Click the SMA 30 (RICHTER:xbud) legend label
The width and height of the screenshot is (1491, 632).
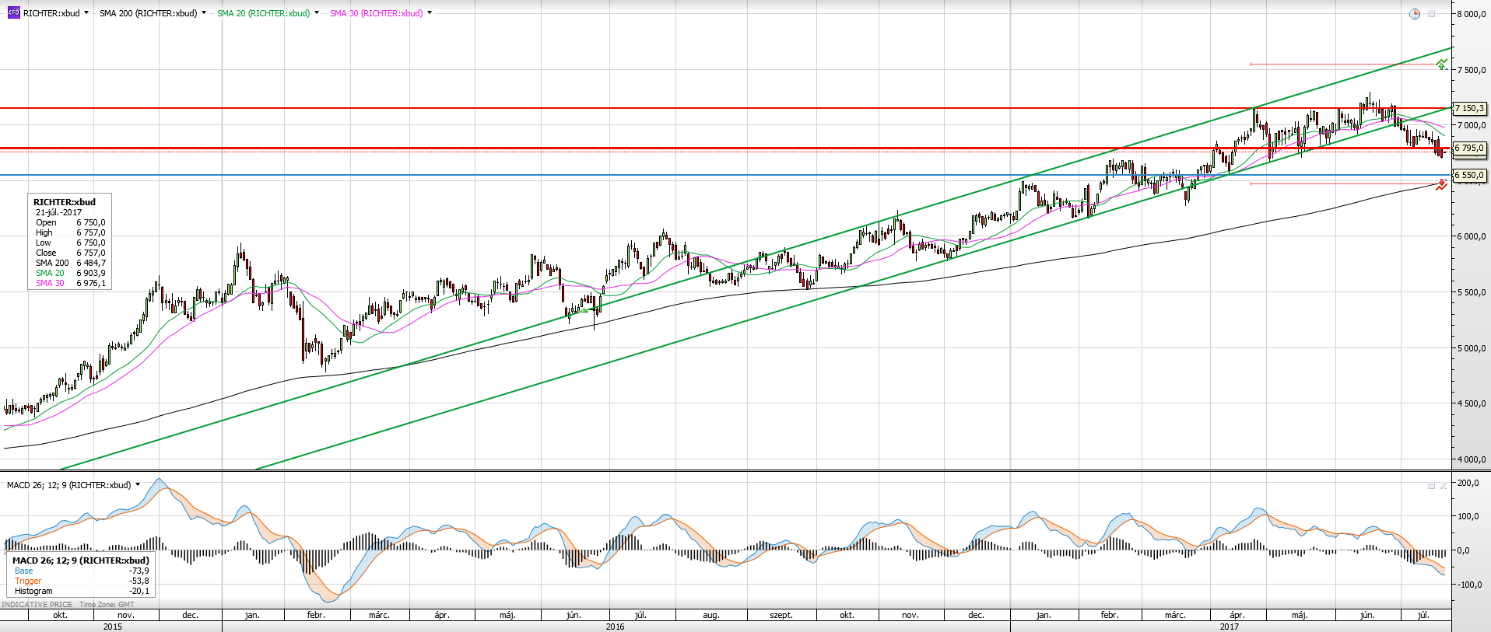pyautogui.click(x=376, y=13)
